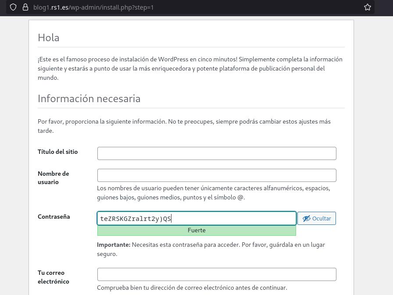The height and width of the screenshot is (295, 393).
Task: Click the Información necesaria heading
Action: (89, 99)
